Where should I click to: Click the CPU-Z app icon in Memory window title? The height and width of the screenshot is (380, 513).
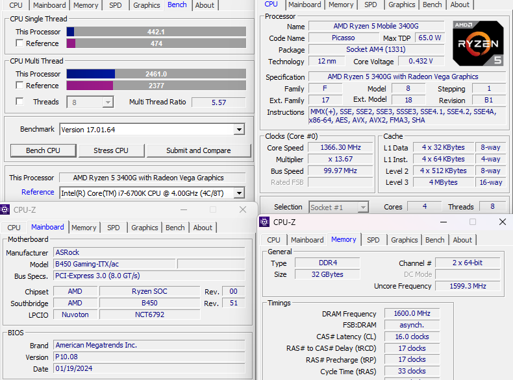(x=264, y=222)
